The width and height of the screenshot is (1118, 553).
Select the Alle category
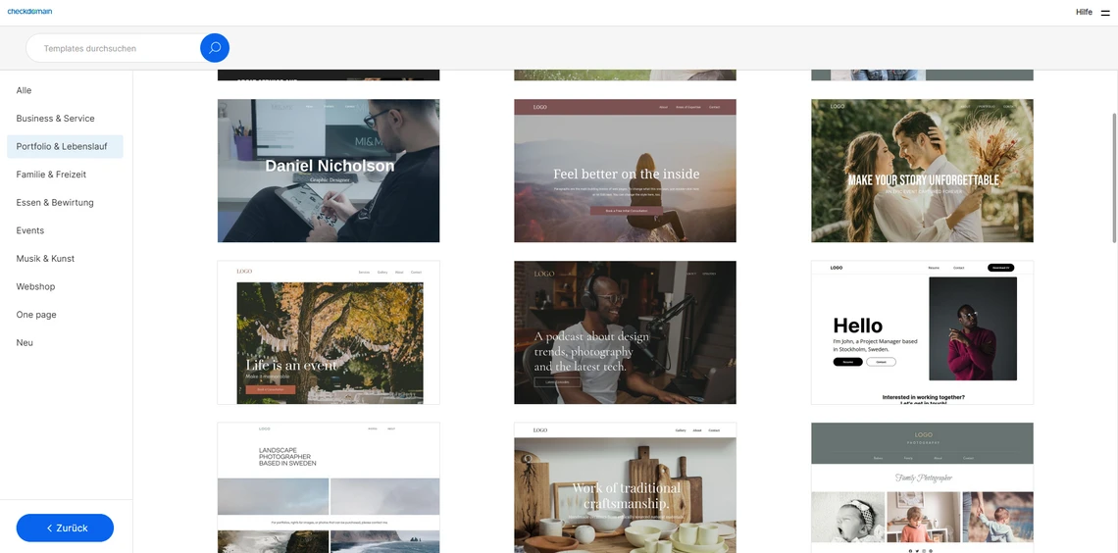(25, 90)
